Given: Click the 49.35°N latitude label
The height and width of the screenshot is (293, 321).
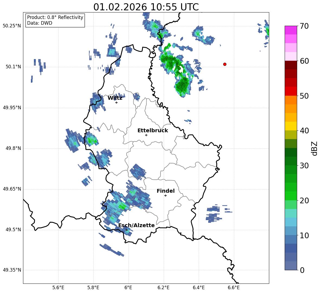Looking at the screenshot, I should pos(12,270).
